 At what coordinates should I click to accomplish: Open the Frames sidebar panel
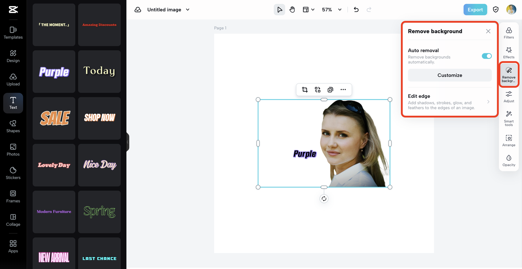(x=13, y=196)
